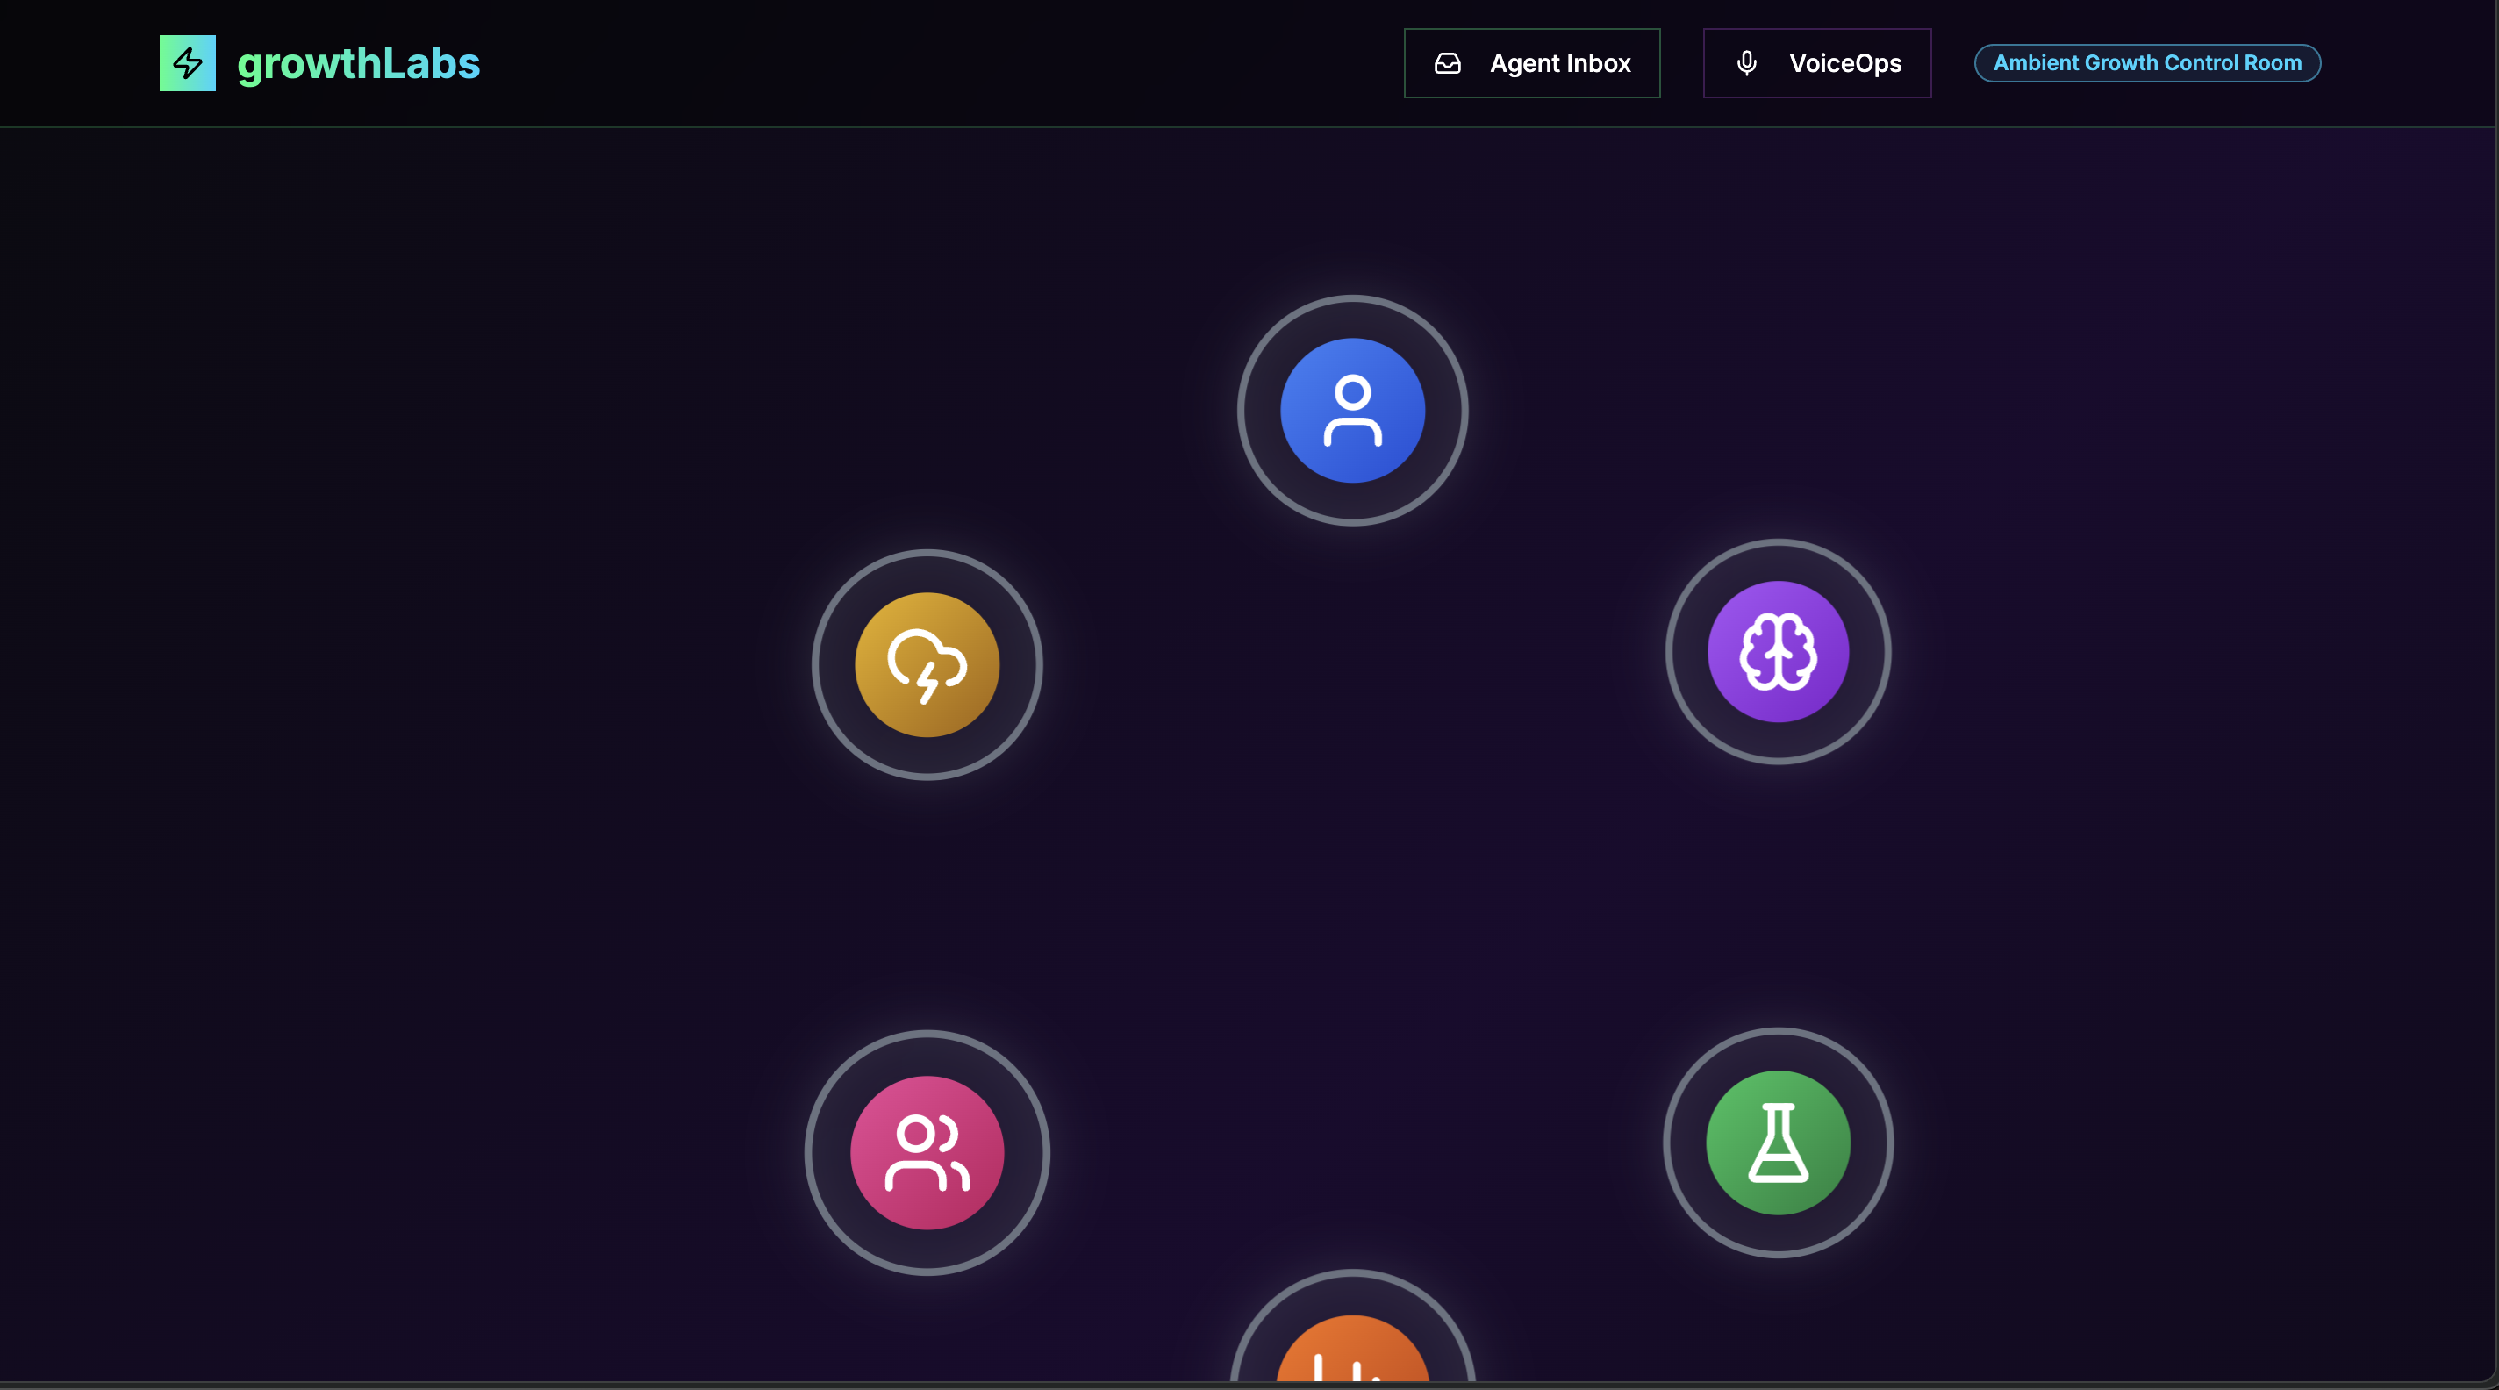Click the microphone icon beside VoiceOps
Screen dimensions: 2499x1390
tap(1746, 63)
